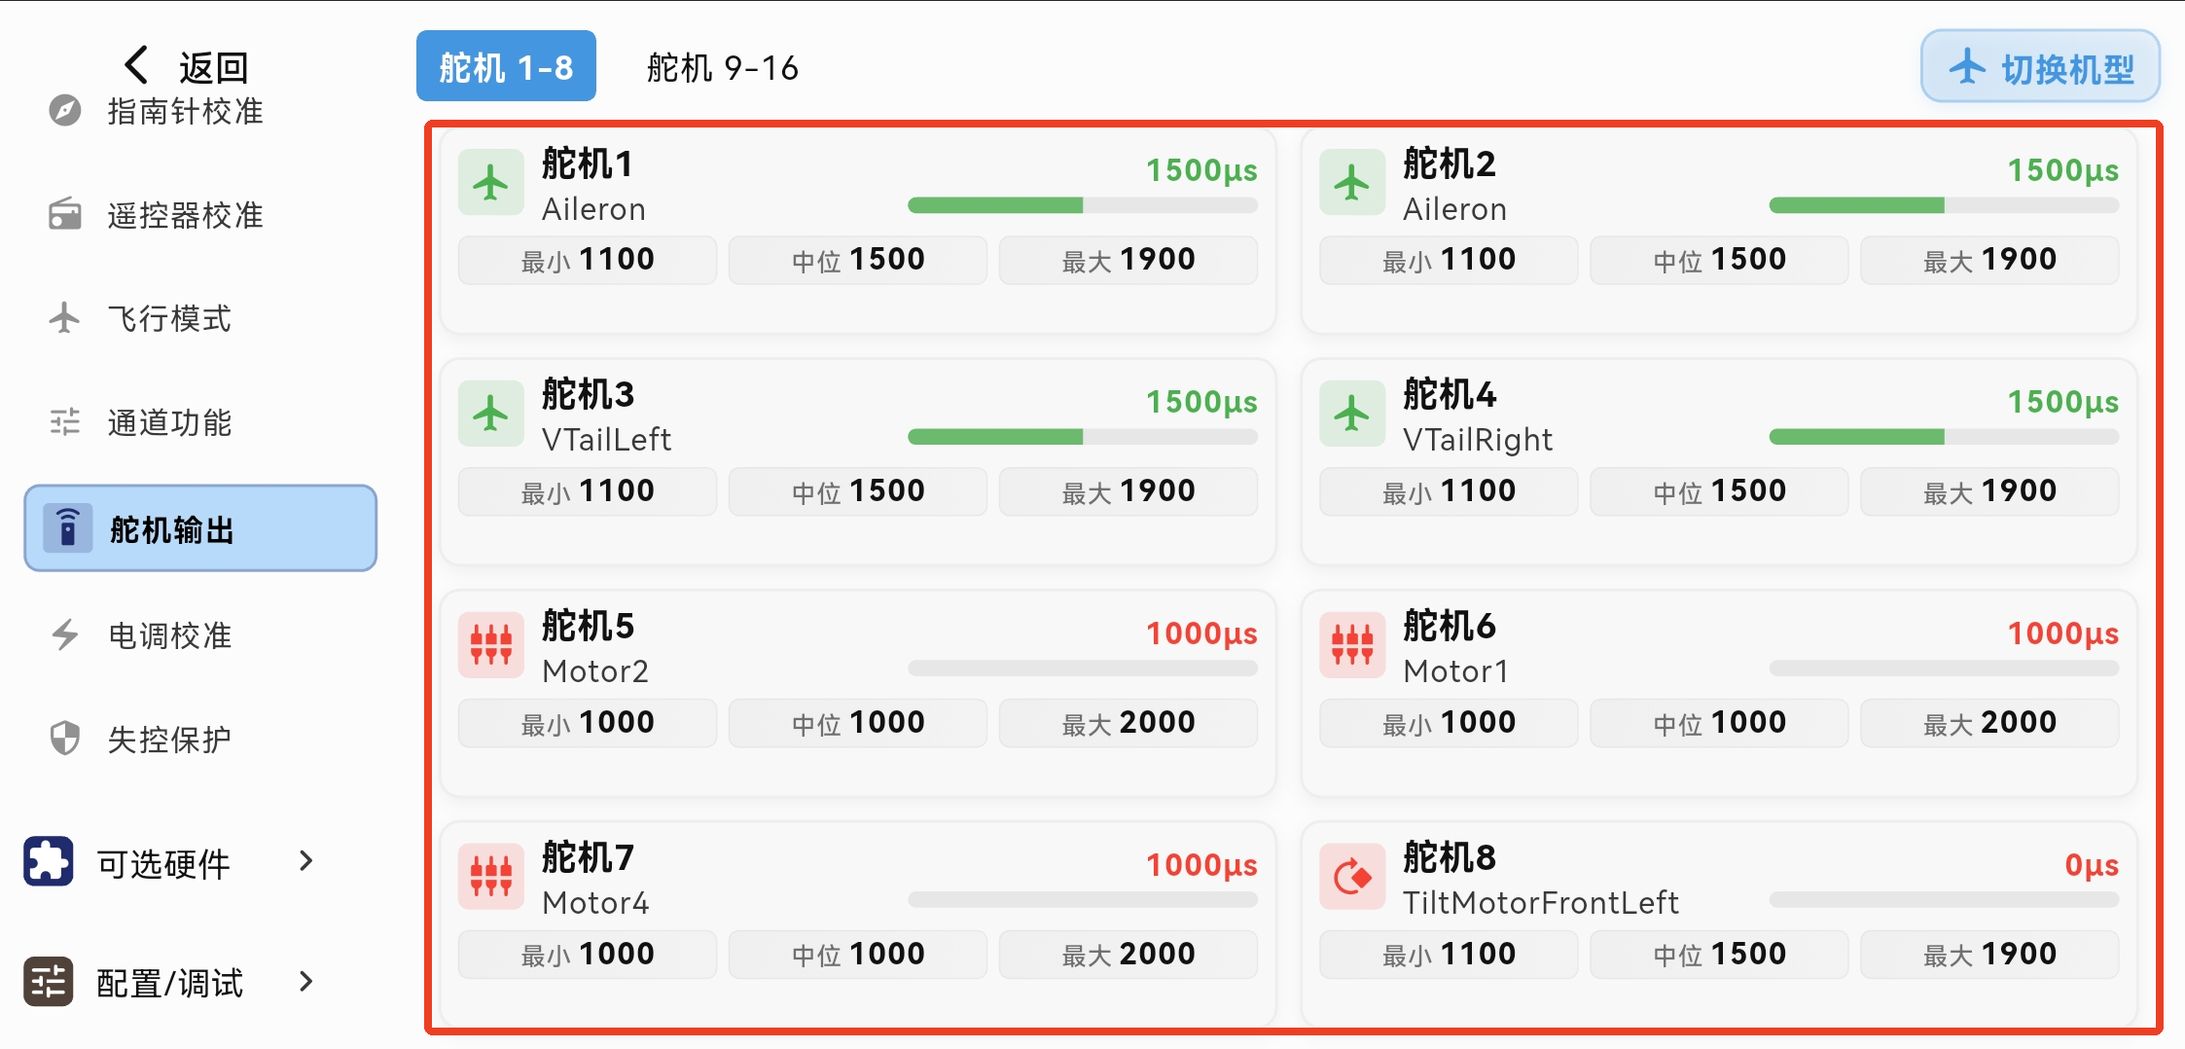Screen dimensions: 2185x1049
Task: Switch to the 舵机 9-16 tab
Action: [722, 68]
